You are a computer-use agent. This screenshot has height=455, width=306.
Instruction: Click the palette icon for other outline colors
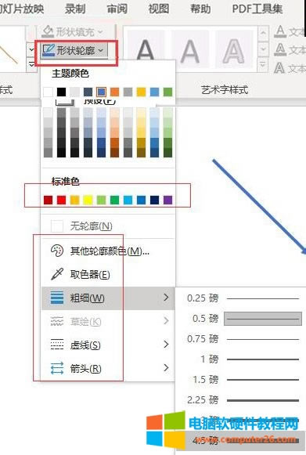coord(57,251)
